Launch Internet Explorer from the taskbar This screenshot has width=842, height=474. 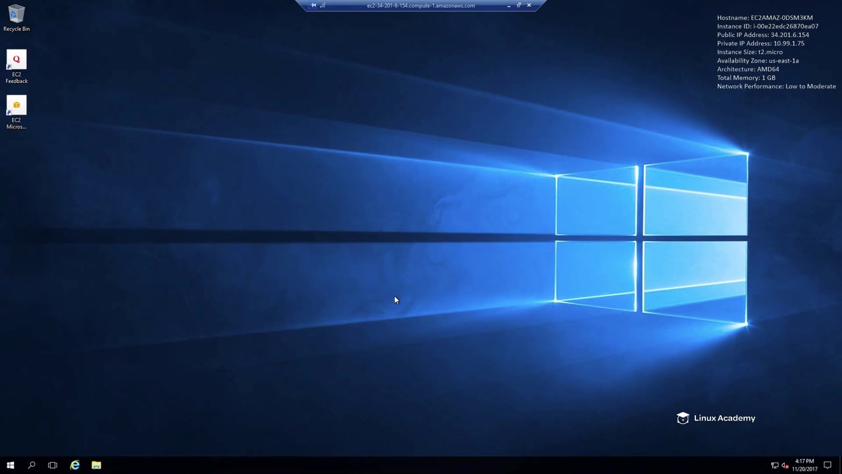[x=75, y=465]
